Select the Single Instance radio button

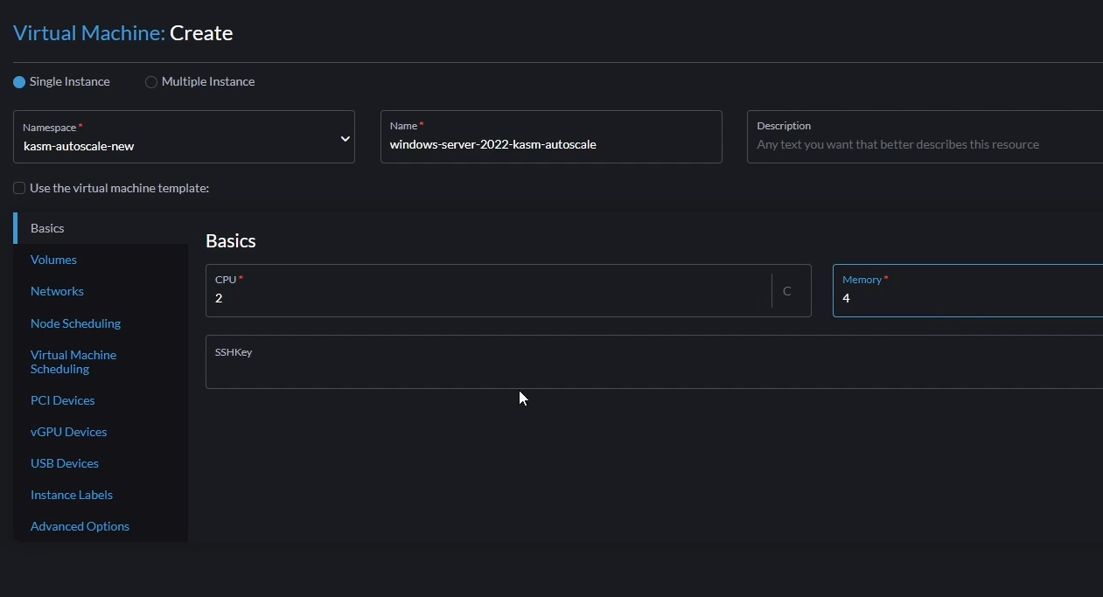pyautogui.click(x=18, y=81)
